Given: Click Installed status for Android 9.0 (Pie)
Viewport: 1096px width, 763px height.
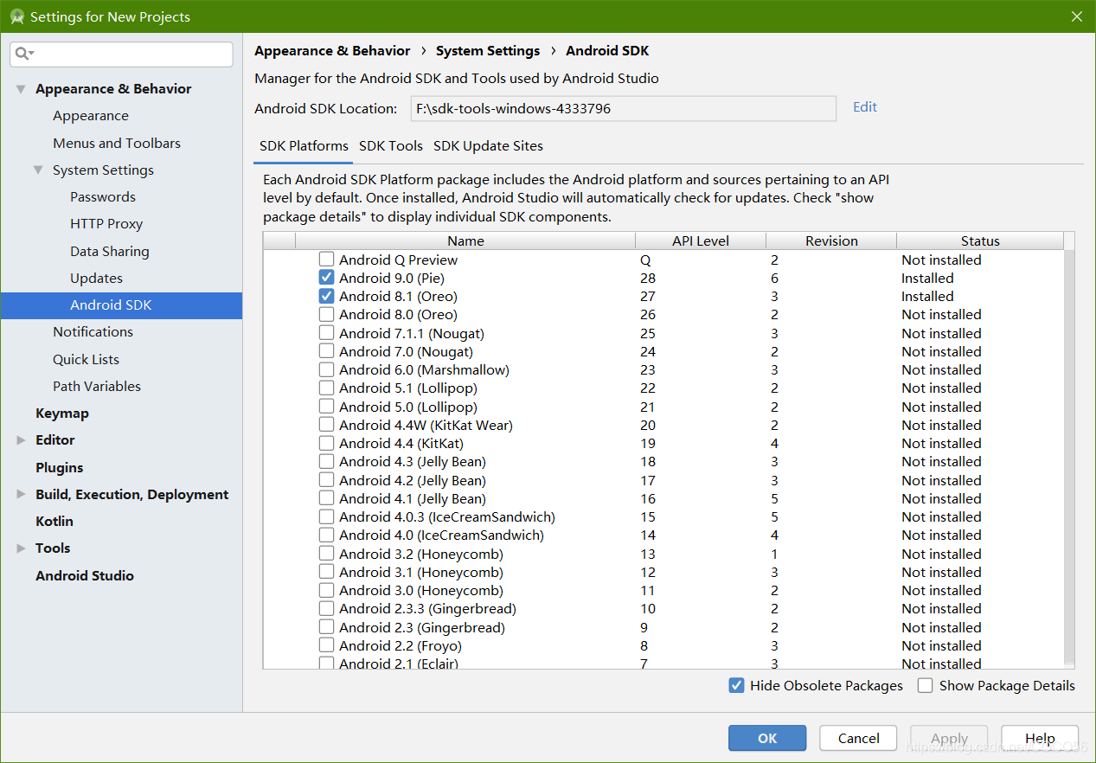Looking at the screenshot, I should [x=927, y=278].
